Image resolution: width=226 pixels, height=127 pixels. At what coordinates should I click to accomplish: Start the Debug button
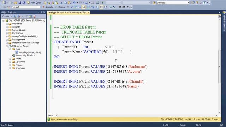(x=60, y=7)
